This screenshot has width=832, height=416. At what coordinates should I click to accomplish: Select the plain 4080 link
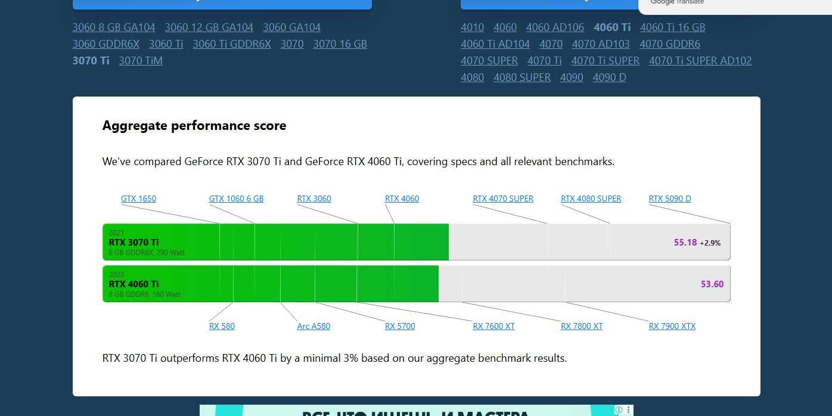473,77
